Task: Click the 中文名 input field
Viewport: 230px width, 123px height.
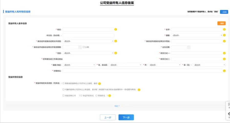Action: [88, 35]
